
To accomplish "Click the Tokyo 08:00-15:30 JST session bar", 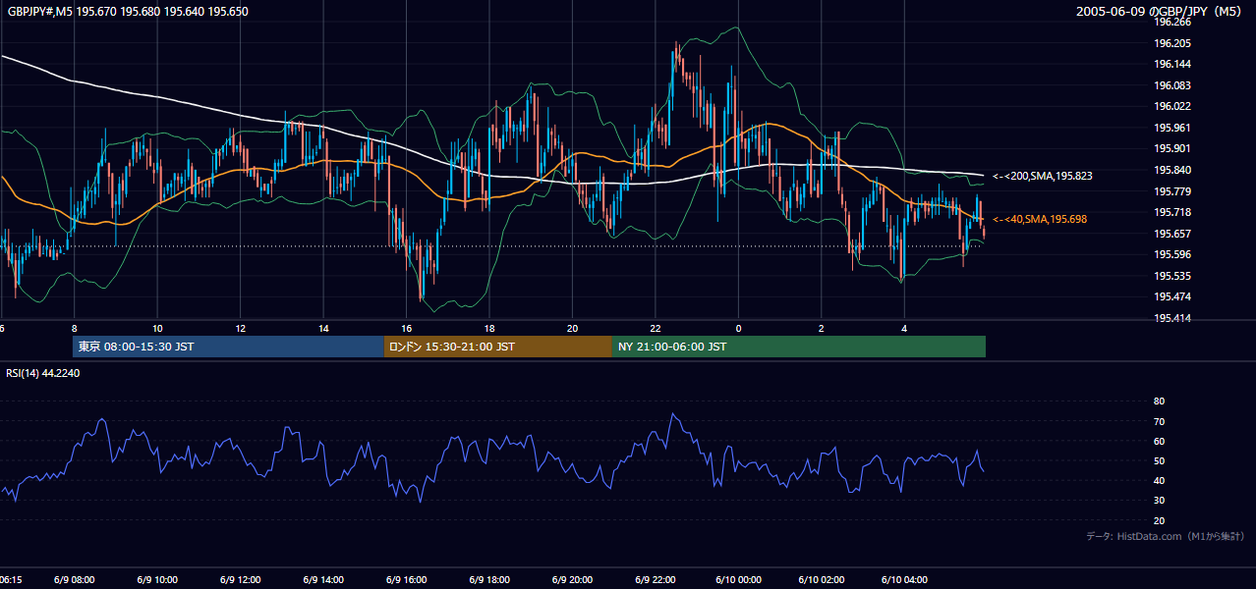I will 228,347.
